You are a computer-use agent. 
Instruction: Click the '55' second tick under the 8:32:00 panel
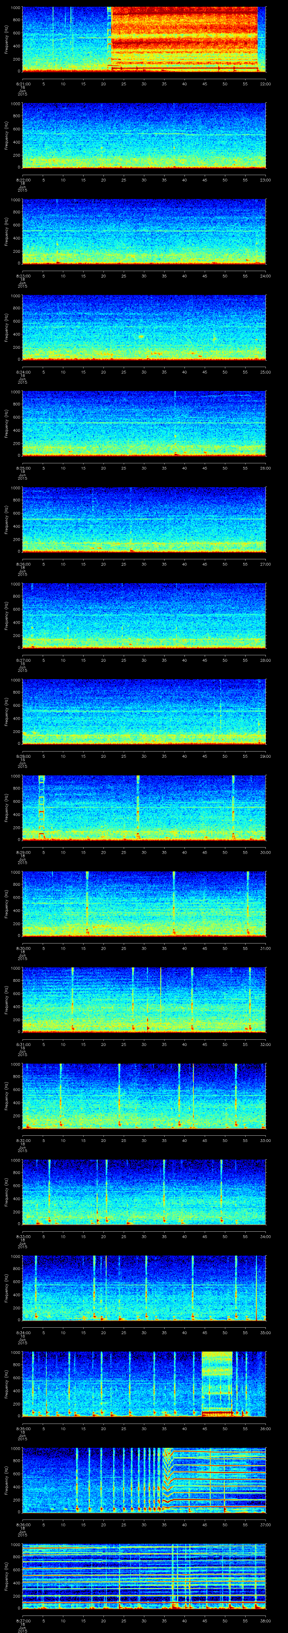click(246, 1140)
